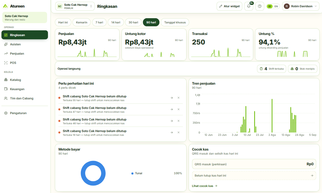Select the 90 hari range
The width and height of the screenshot is (322, 193).
point(151,22)
